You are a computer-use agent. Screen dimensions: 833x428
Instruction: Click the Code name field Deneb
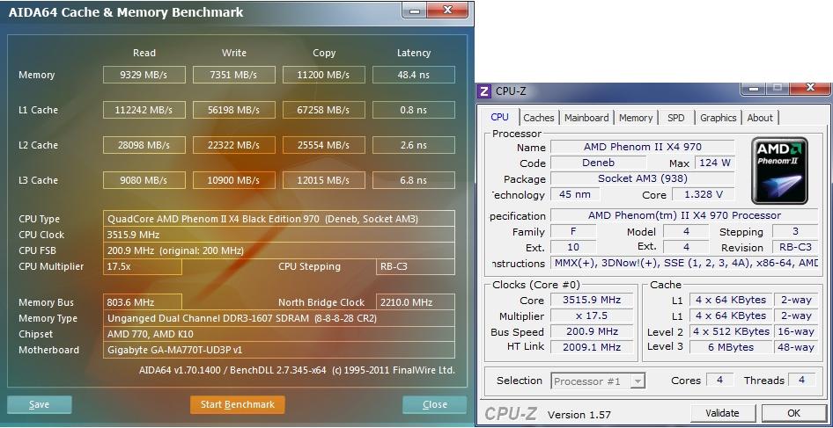pyautogui.click(x=598, y=163)
